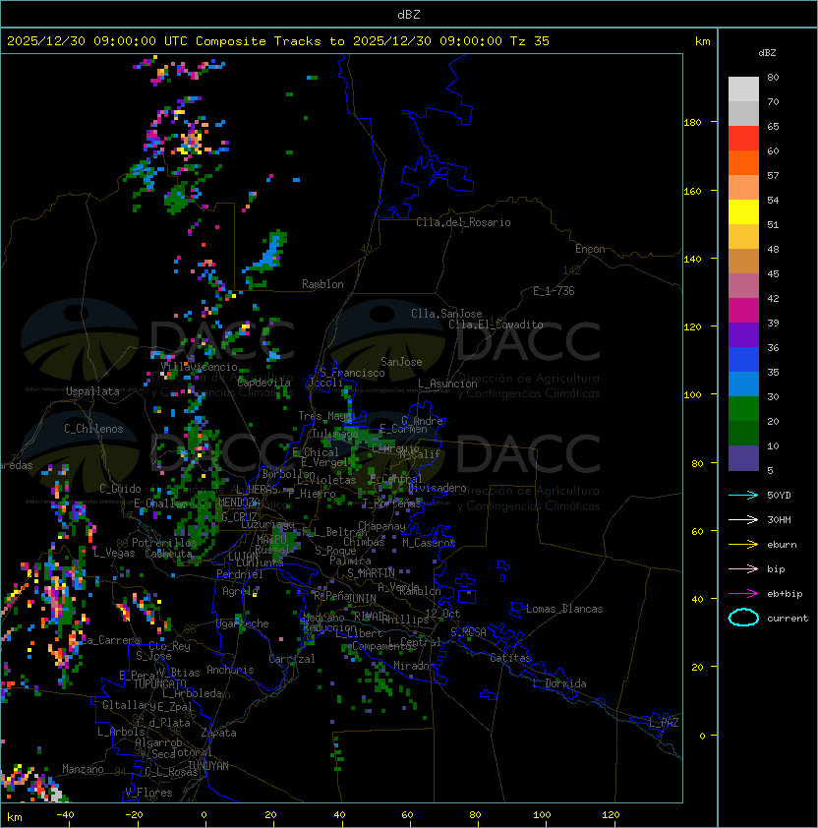This screenshot has height=828, width=818.
Task: Pick the dark orange 60 dBZ swatch
Action: pos(743,162)
